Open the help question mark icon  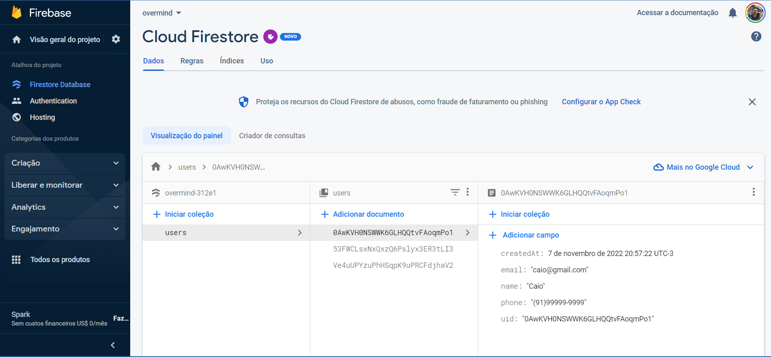pos(756,36)
